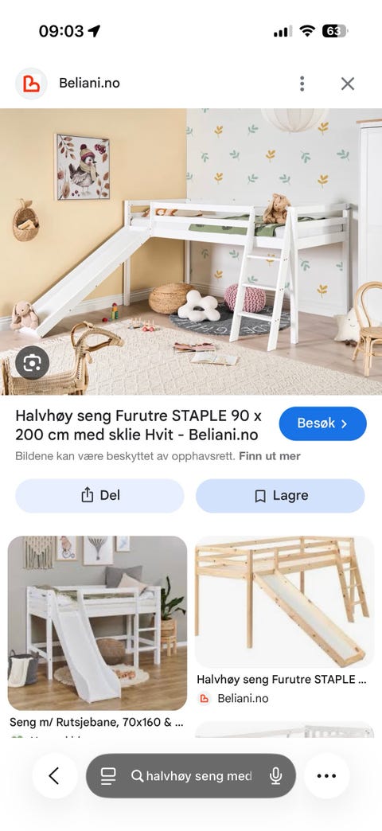Share the image using the Del button
Viewport: 382px width, 831px height.
[99, 496]
